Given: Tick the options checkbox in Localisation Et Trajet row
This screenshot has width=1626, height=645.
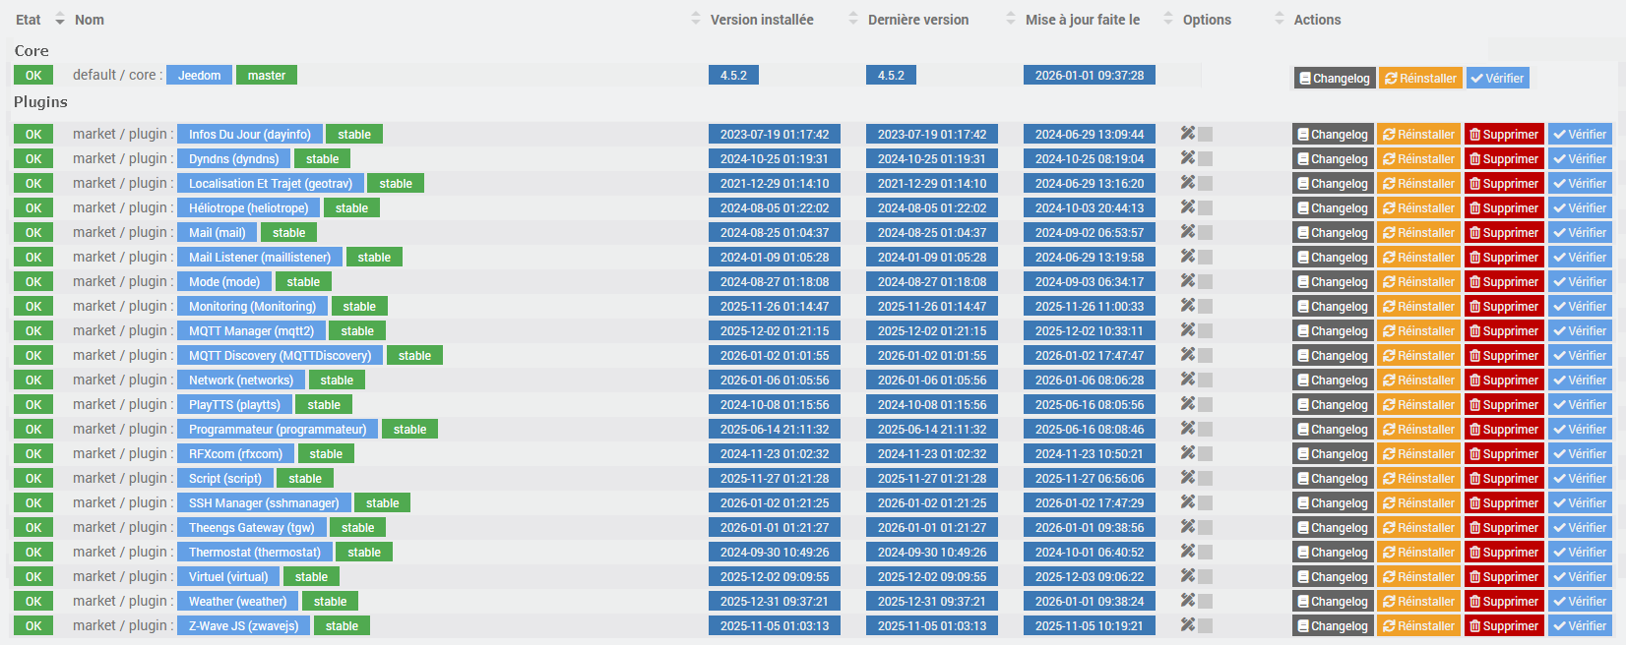Looking at the screenshot, I should point(1206,184).
